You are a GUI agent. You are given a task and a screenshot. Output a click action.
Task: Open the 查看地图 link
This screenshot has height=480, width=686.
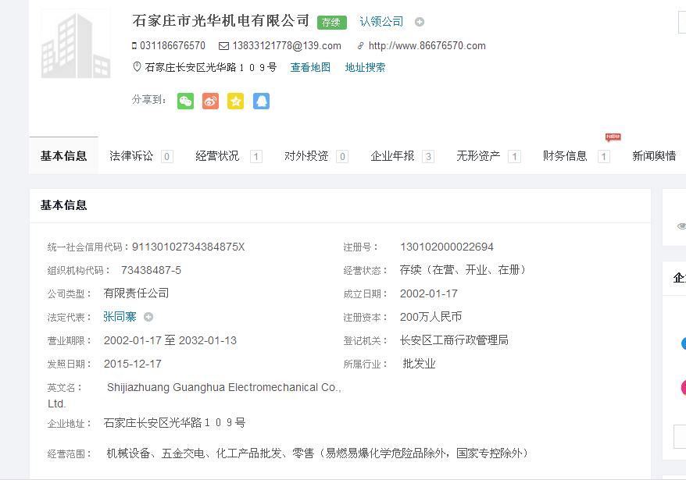(310, 68)
